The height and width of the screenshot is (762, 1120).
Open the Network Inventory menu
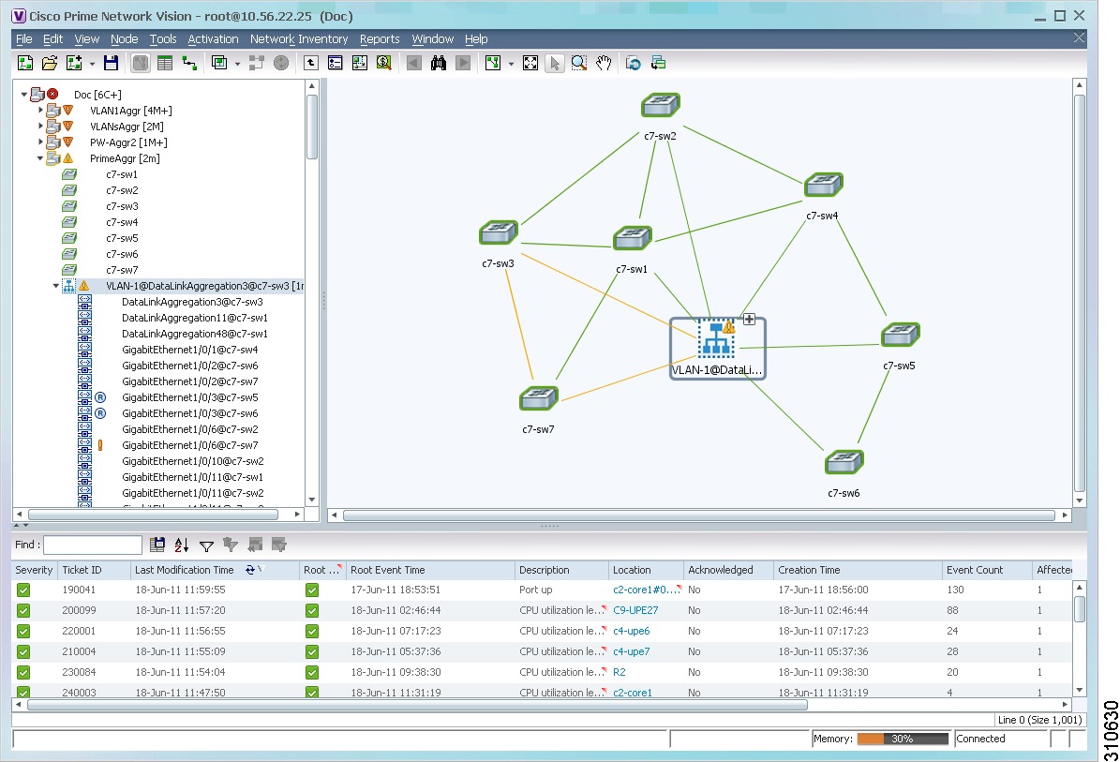299,39
